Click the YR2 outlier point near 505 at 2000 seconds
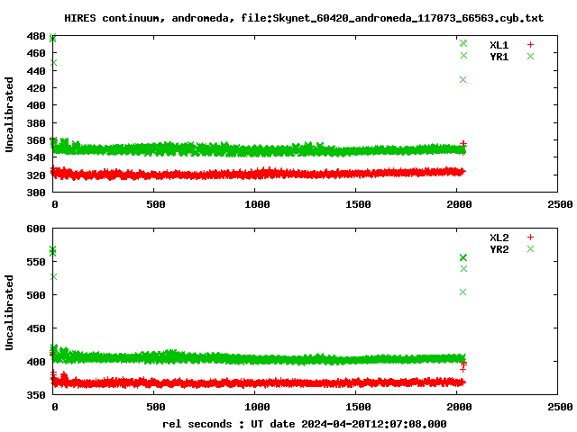577x432 pixels. click(463, 292)
